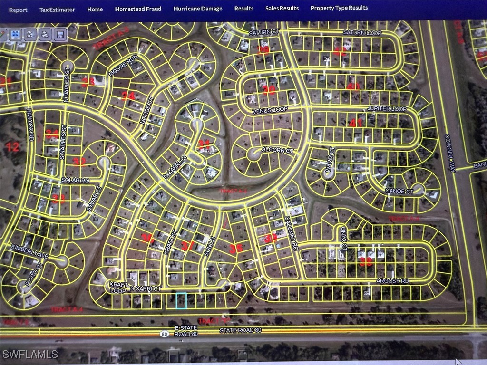
Task: Select the partially visible marker tool icon
Action: click(x=3, y=34)
